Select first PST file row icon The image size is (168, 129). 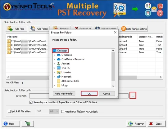click(9, 41)
